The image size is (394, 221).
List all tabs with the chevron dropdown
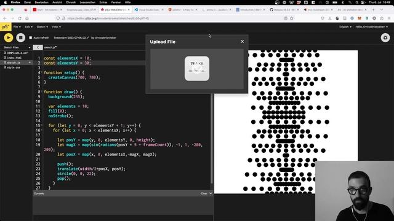tap(382, 10)
